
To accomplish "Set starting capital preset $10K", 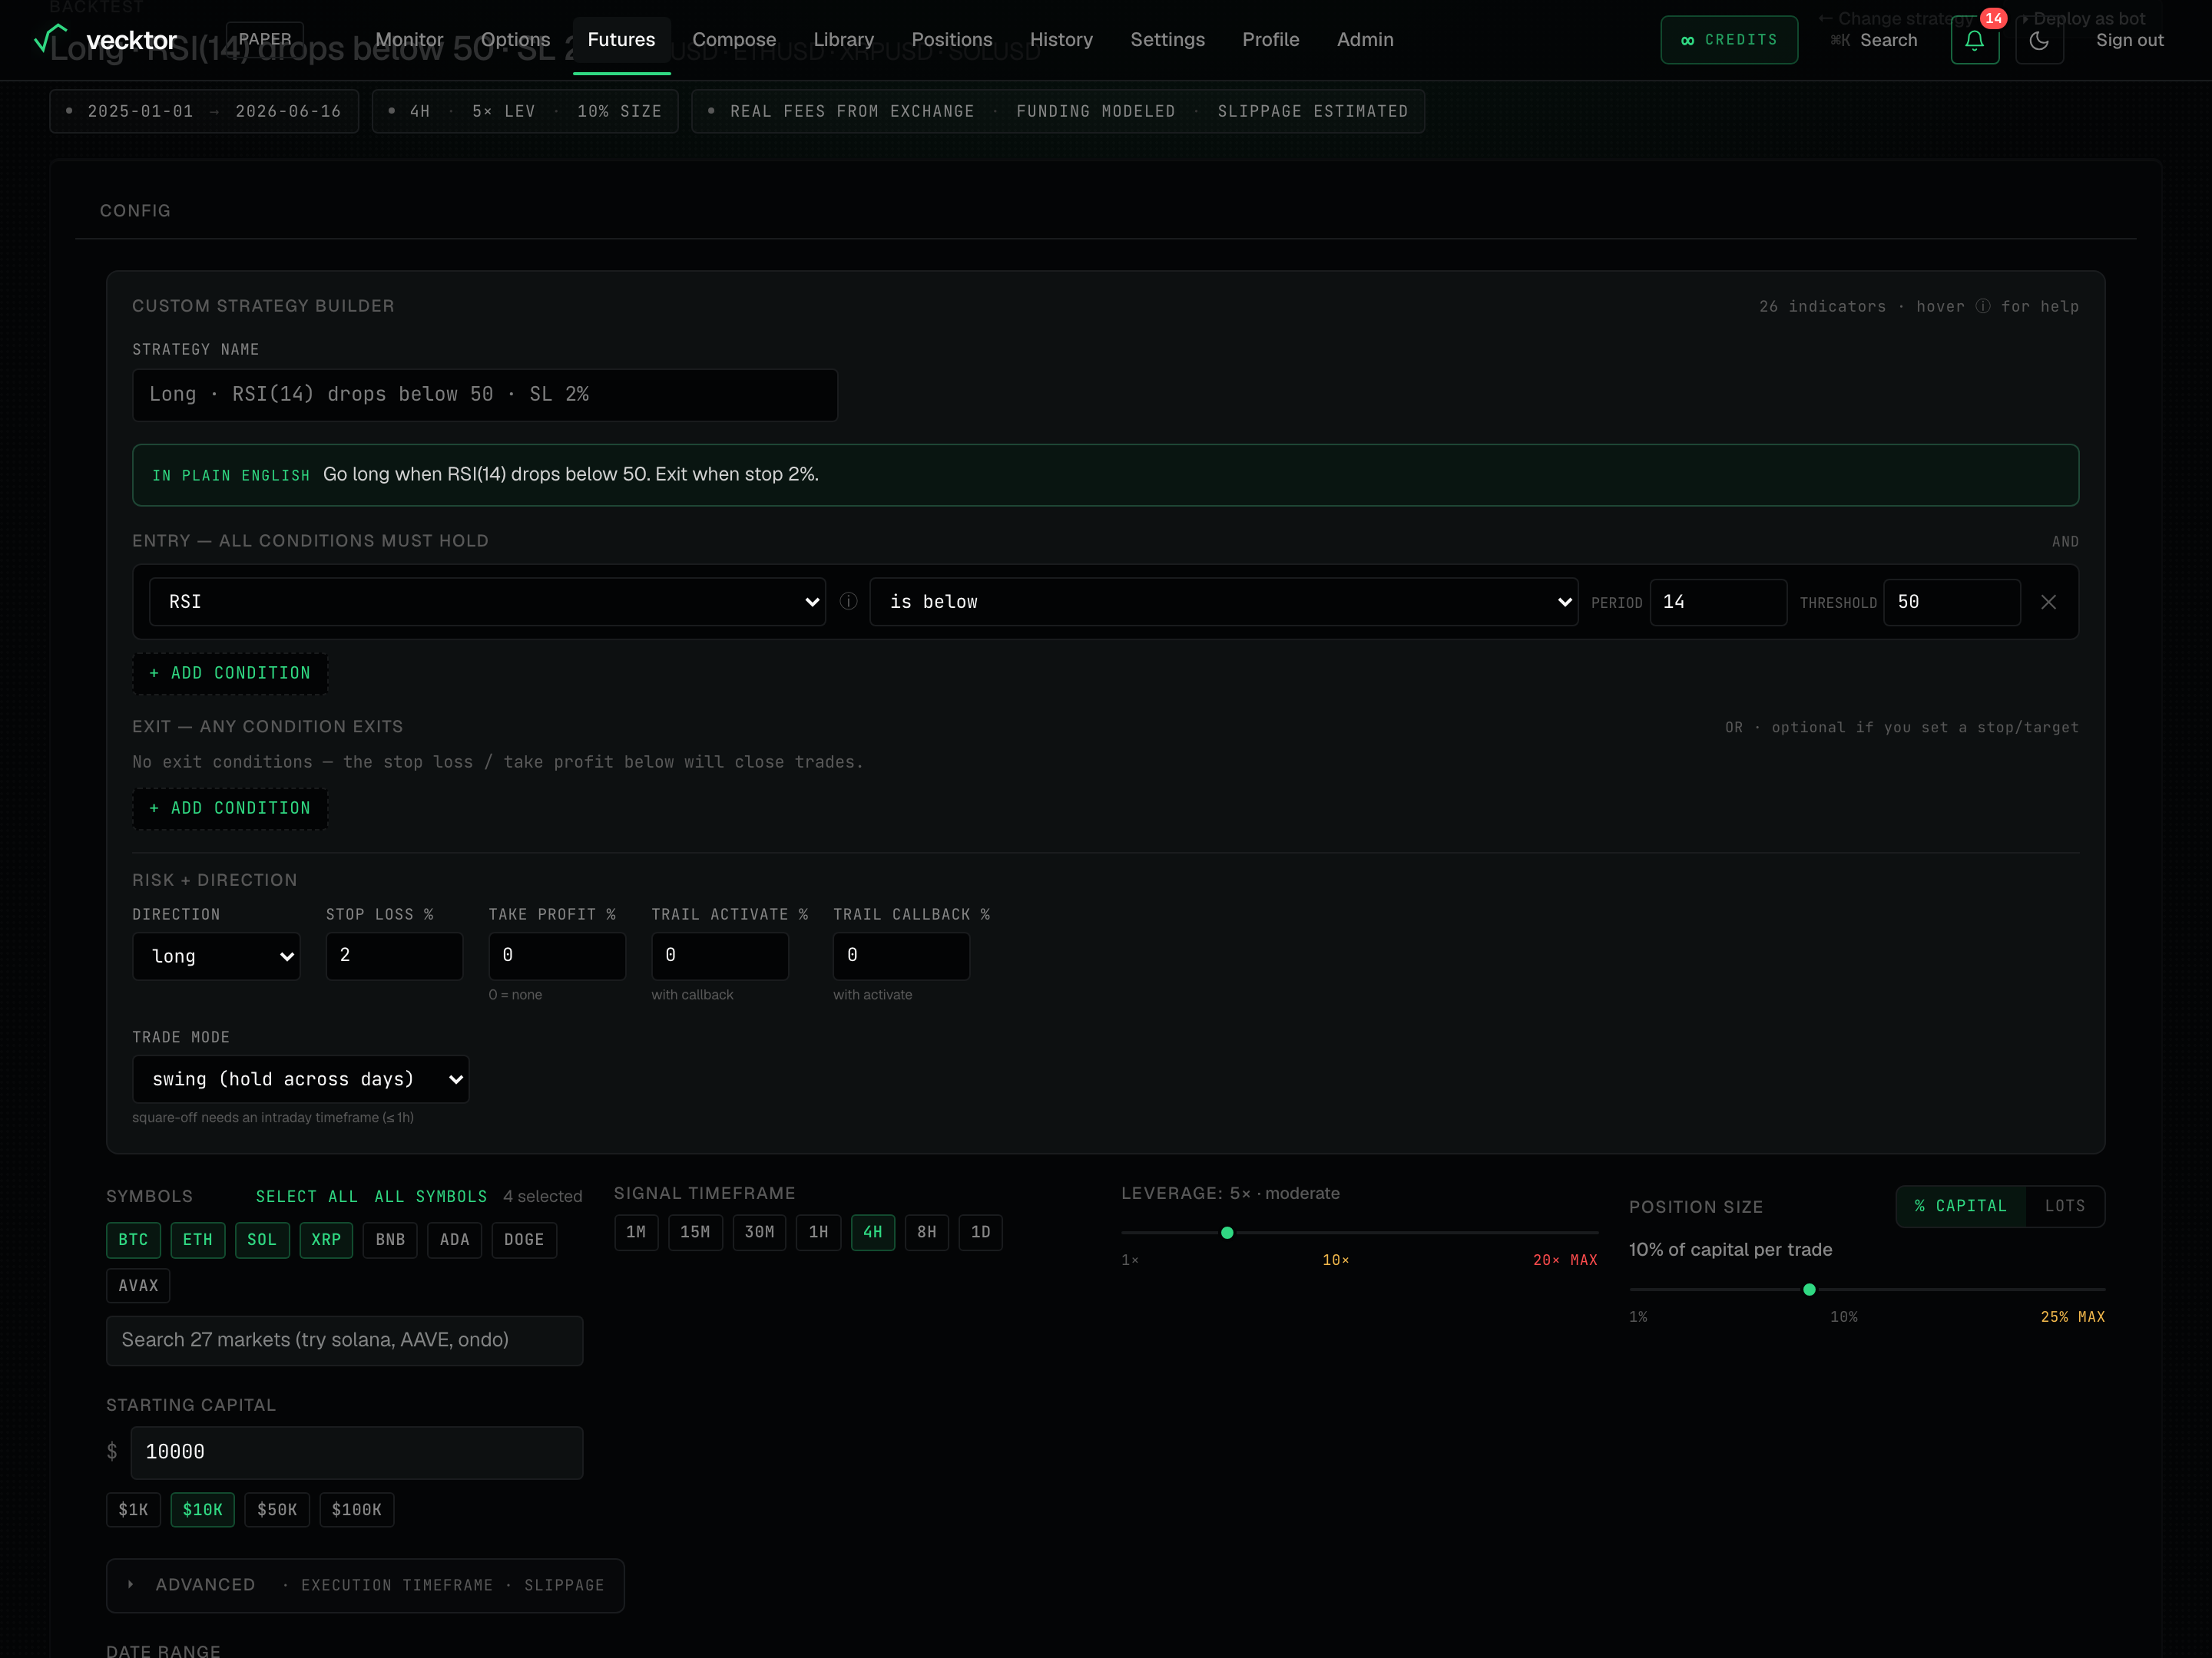I will [x=202, y=1509].
